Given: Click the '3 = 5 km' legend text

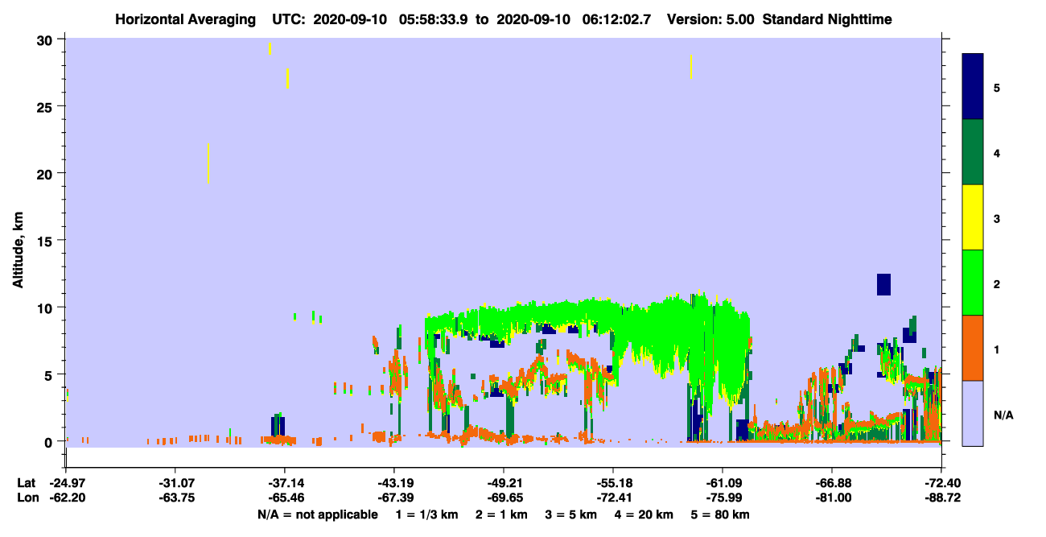Looking at the screenshot, I should coord(571,514).
